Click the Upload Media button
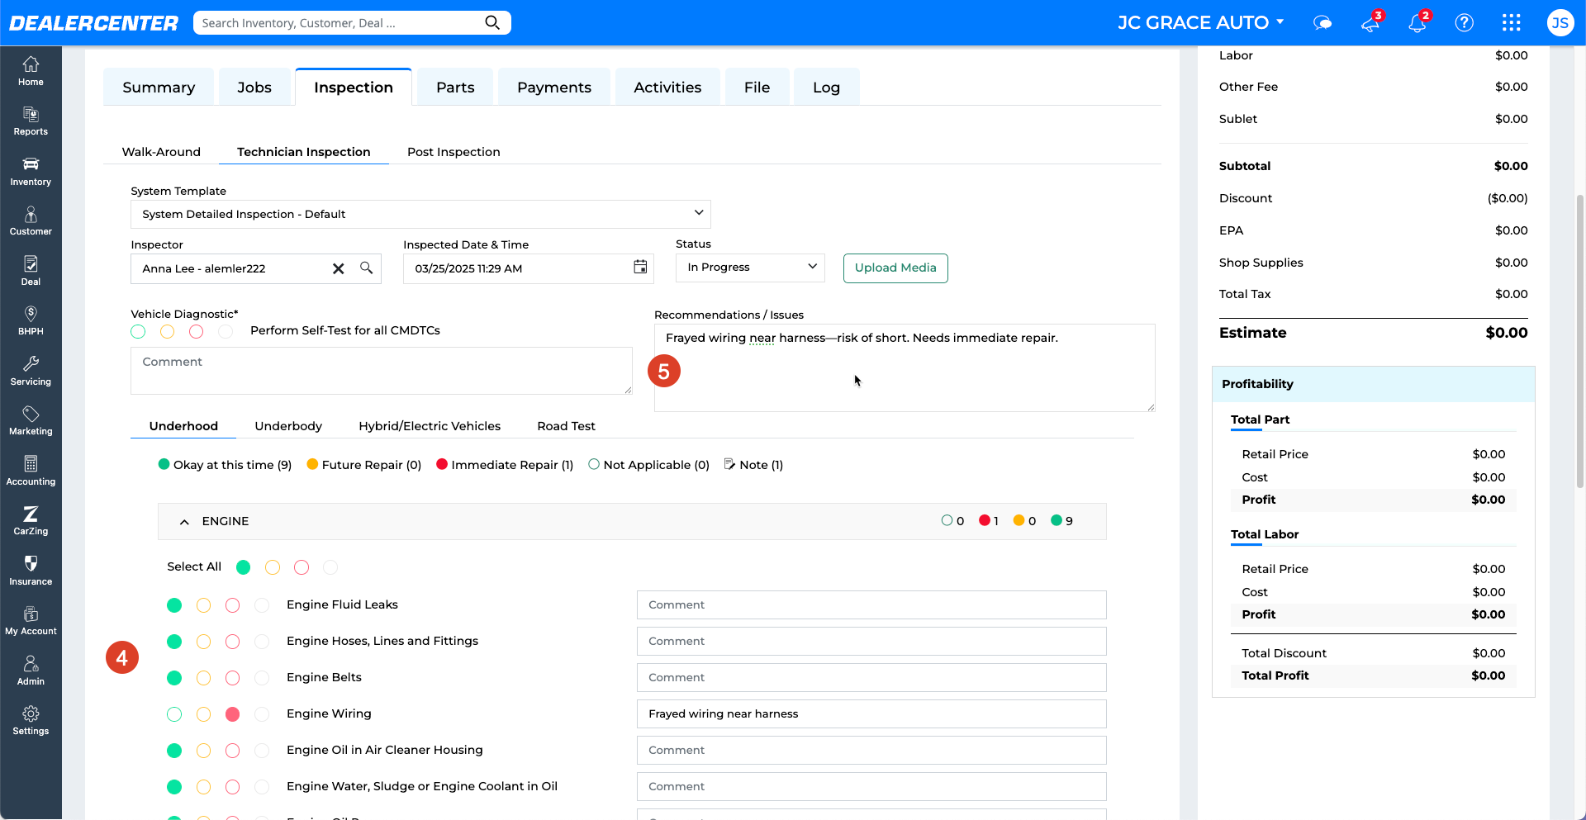The height and width of the screenshot is (820, 1586). pyautogui.click(x=895, y=268)
